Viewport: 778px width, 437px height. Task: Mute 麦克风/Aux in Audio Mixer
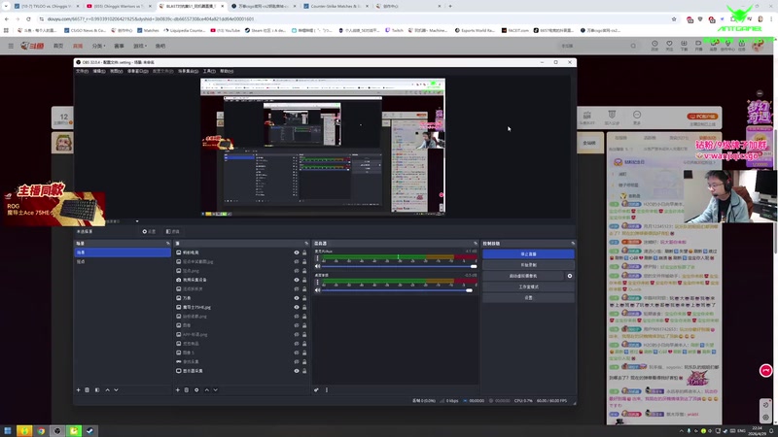click(318, 266)
